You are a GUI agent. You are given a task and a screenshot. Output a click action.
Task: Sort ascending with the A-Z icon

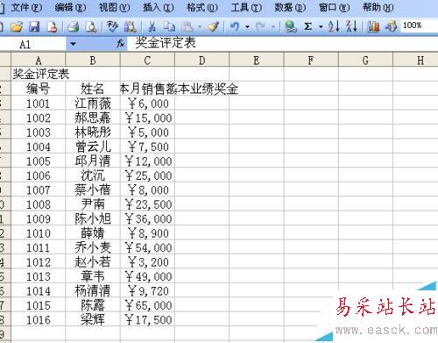coord(334,26)
